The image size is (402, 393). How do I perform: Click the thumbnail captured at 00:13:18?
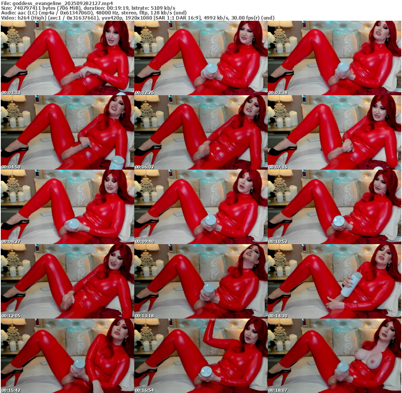tap(201, 281)
